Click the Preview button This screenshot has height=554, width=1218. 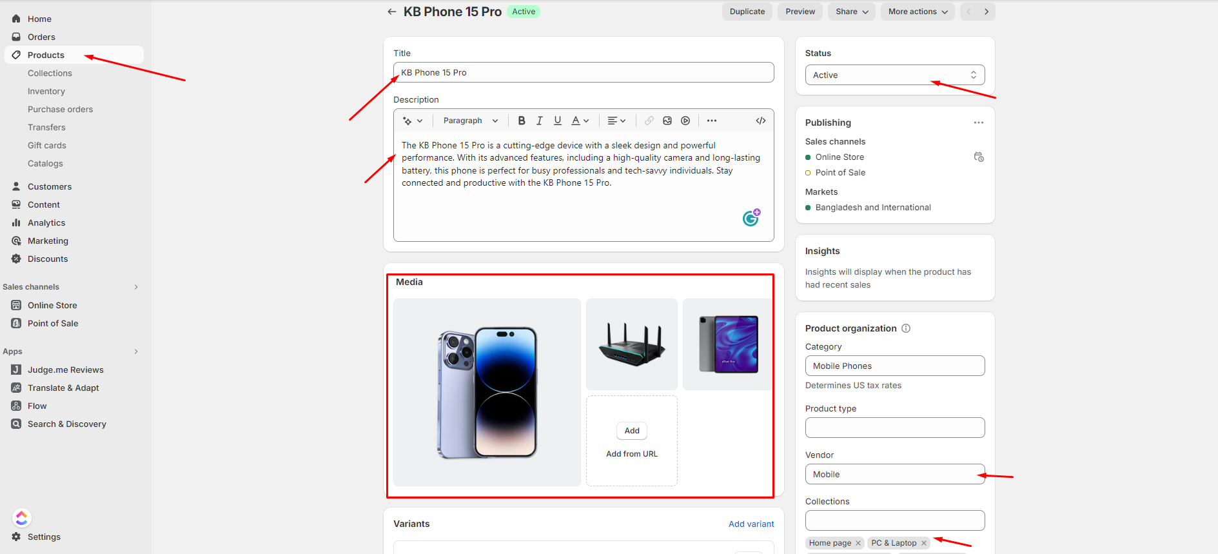pyautogui.click(x=800, y=12)
